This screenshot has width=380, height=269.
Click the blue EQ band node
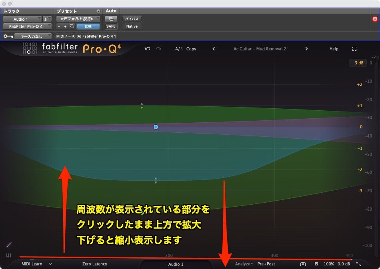[156, 127]
